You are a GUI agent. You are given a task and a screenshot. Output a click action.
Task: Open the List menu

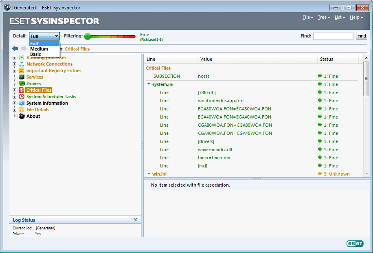[340, 18]
